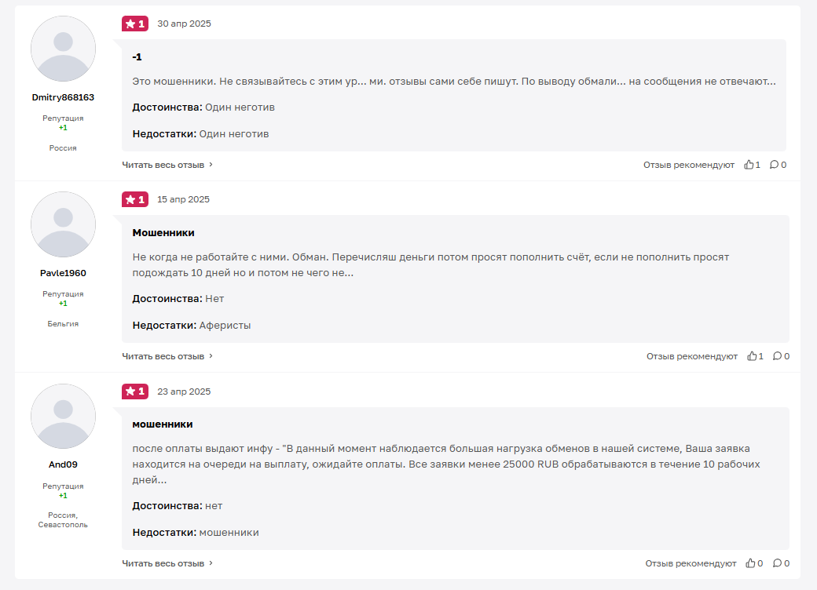The height and width of the screenshot is (590, 817).
Task: Open comment bubble on And09's review
Action: click(x=778, y=563)
